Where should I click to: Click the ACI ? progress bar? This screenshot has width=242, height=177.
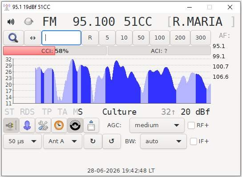coord(159,51)
